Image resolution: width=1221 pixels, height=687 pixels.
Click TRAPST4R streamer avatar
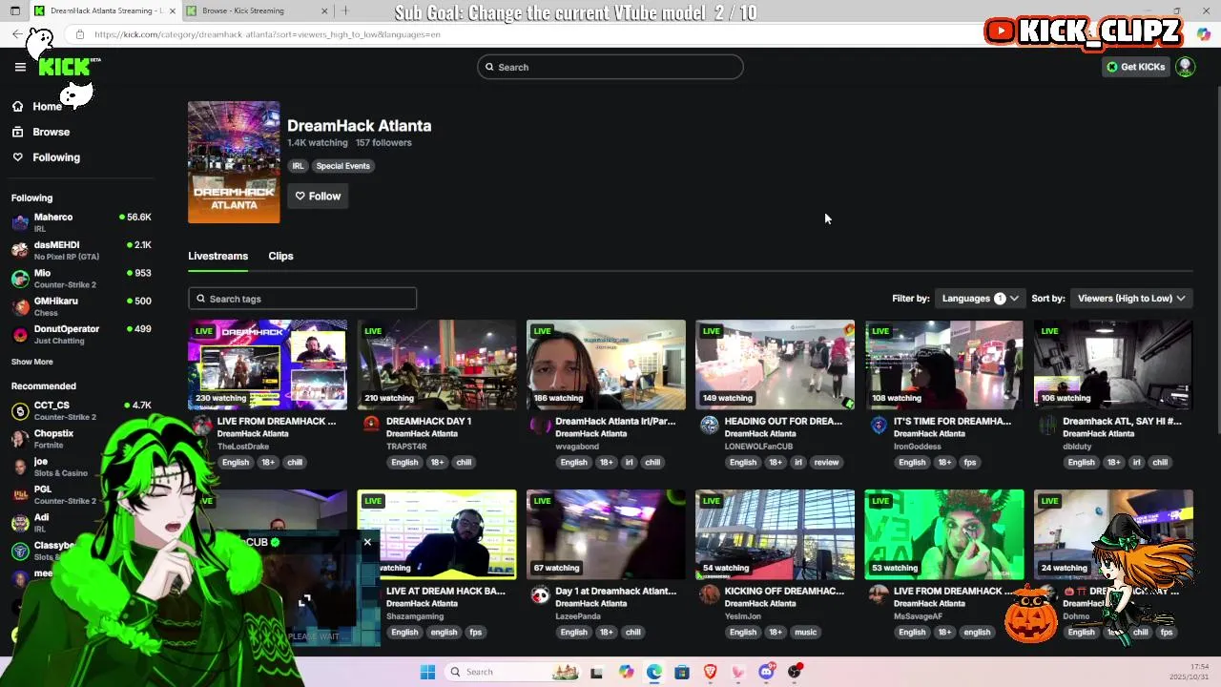point(371,425)
